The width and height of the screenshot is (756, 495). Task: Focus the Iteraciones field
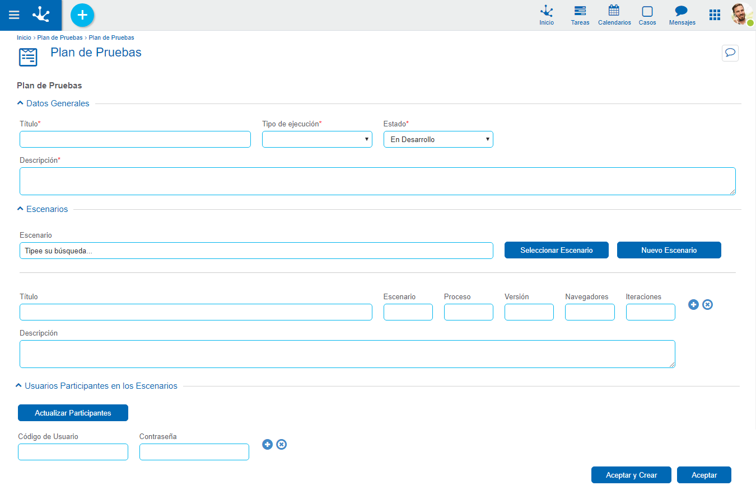click(650, 312)
